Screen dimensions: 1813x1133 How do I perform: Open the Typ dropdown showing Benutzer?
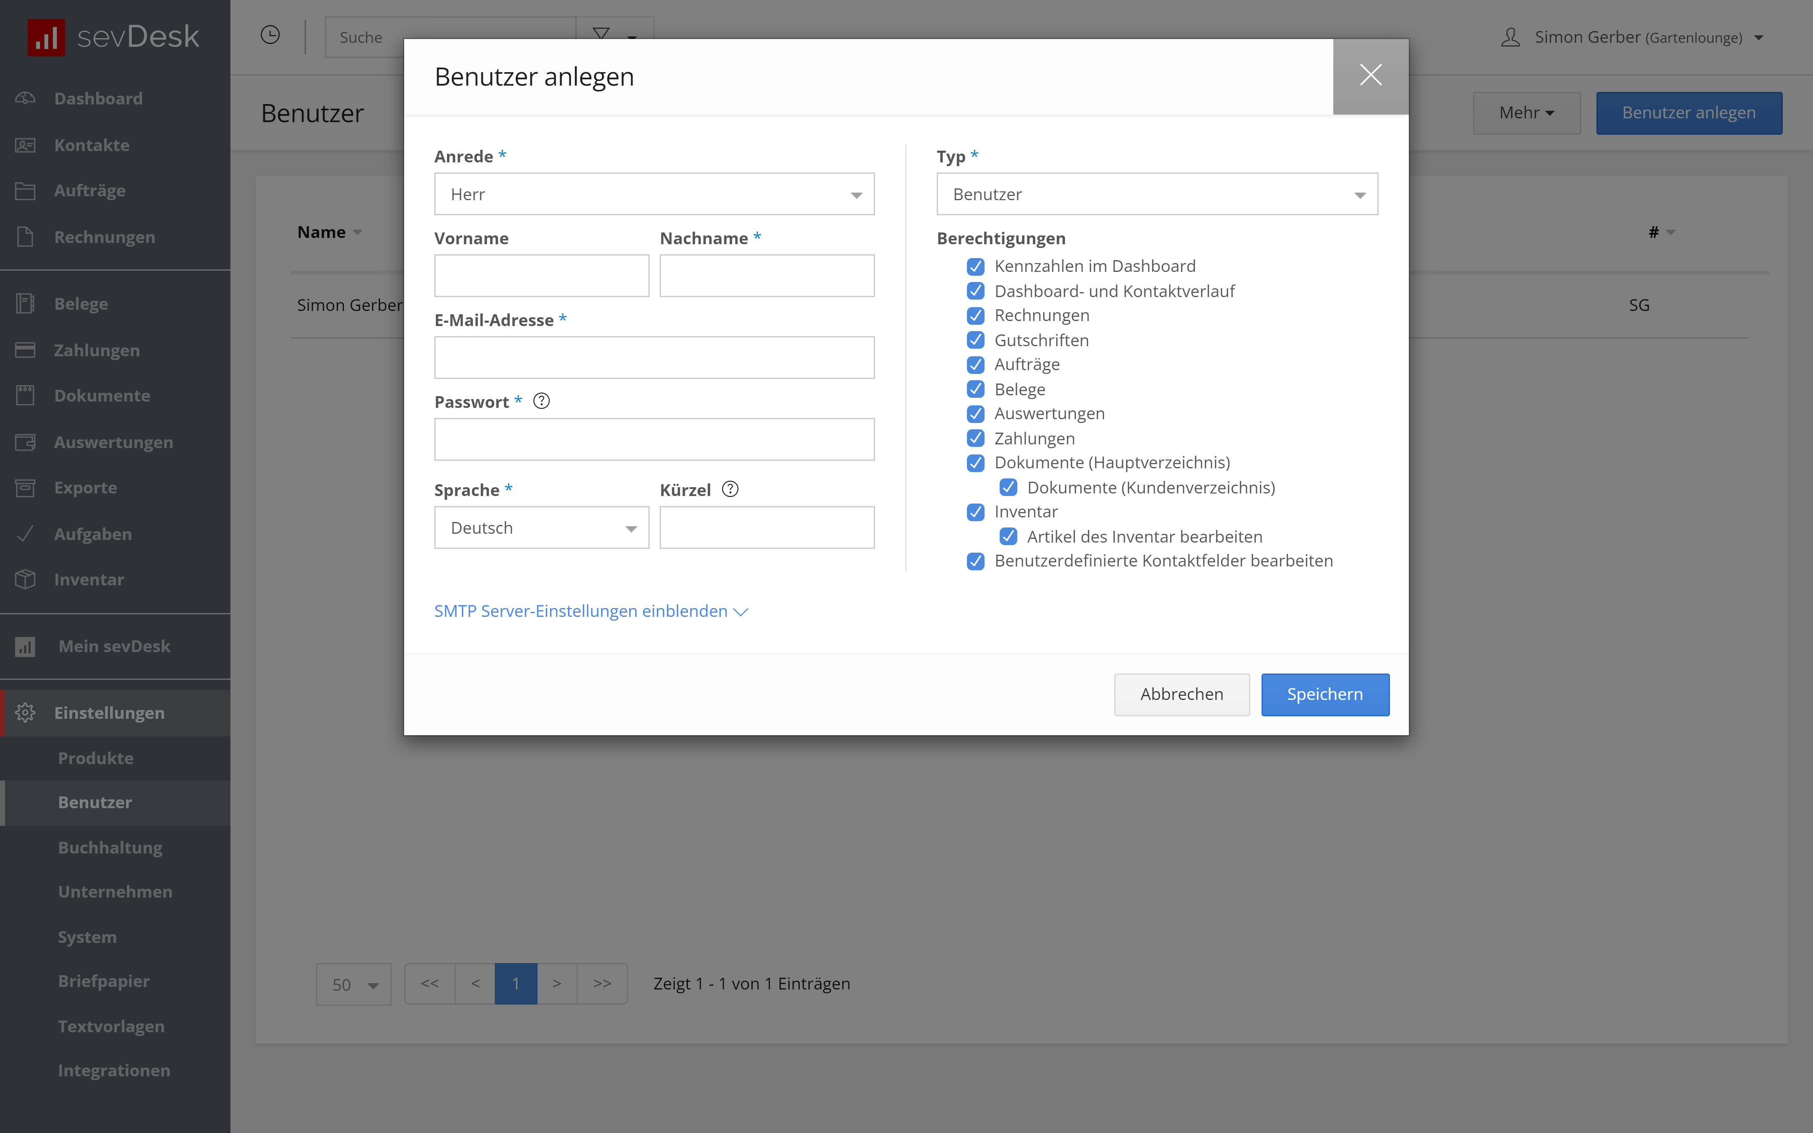(x=1157, y=194)
